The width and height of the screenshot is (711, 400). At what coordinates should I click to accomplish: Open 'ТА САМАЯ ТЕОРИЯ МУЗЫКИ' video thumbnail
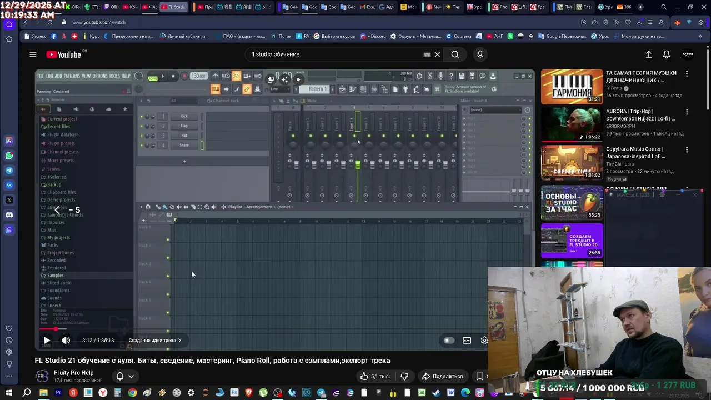tap(572, 86)
